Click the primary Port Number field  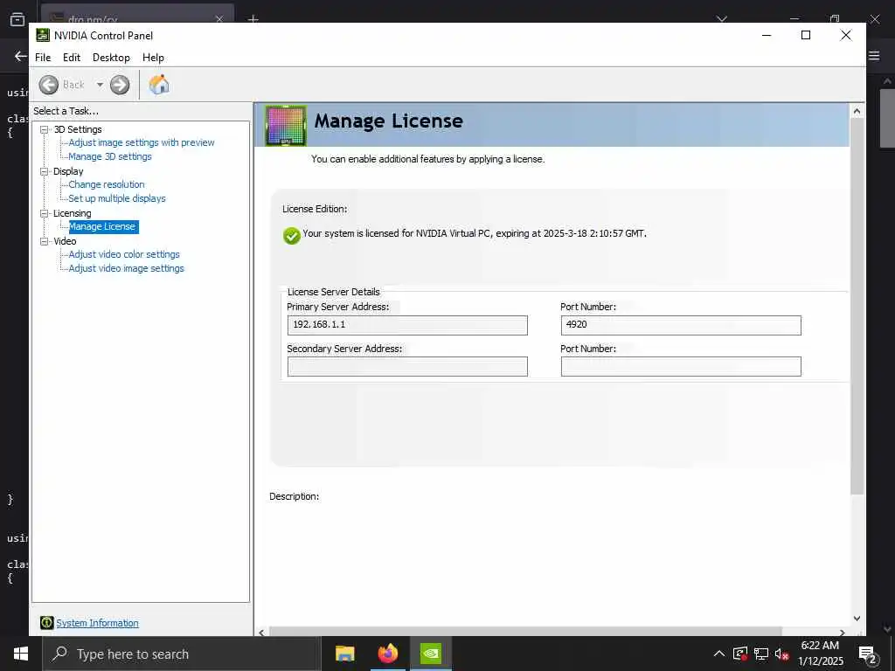pos(681,325)
